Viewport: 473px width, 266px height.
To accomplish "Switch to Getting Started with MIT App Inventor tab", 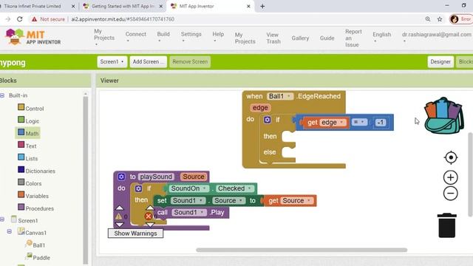I will point(123,6).
